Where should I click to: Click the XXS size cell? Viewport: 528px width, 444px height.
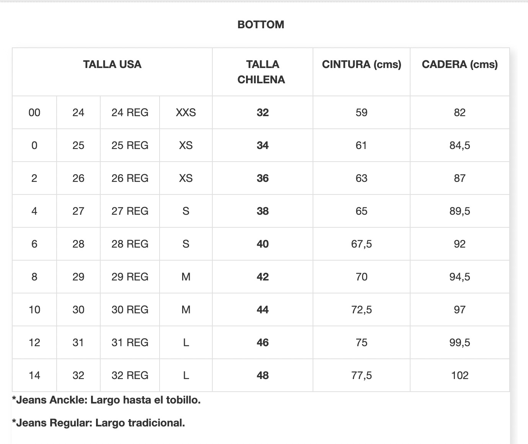(186, 112)
